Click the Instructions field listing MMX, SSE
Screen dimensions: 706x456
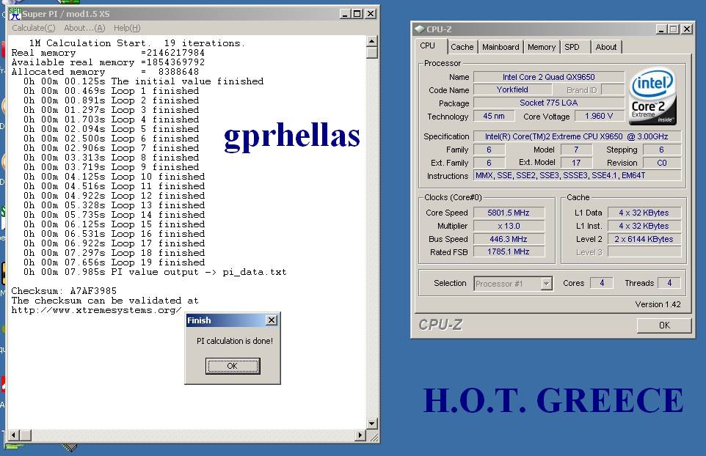pyautogui.click(x=577, y=176)
